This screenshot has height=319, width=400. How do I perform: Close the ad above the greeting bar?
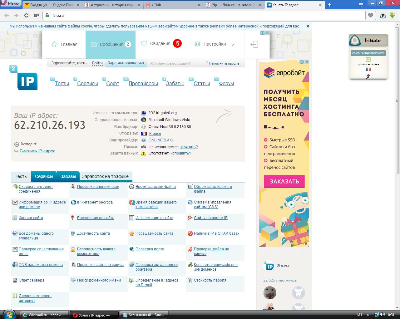267,33
